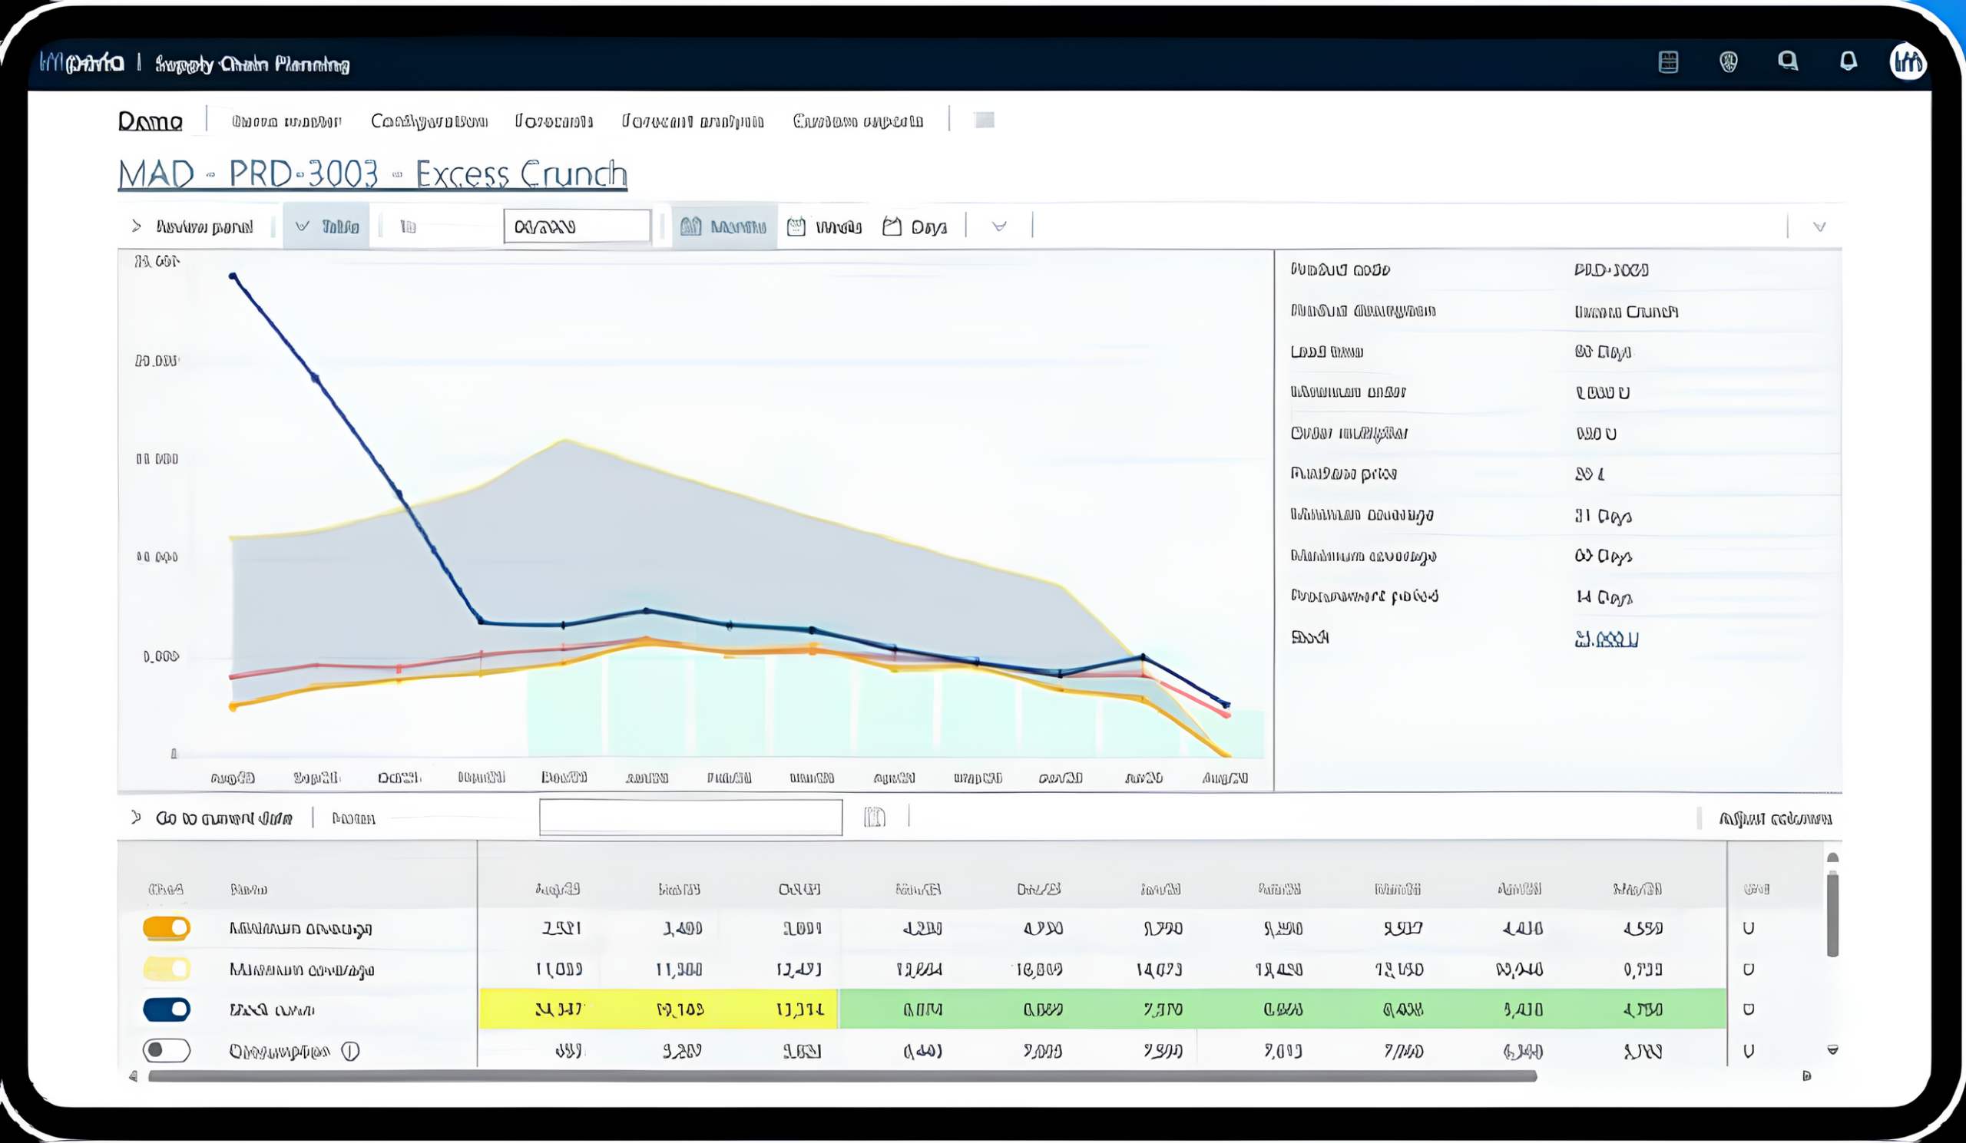Open the app launcher grid icon

pyautogui.click(x=1668, y=62)
